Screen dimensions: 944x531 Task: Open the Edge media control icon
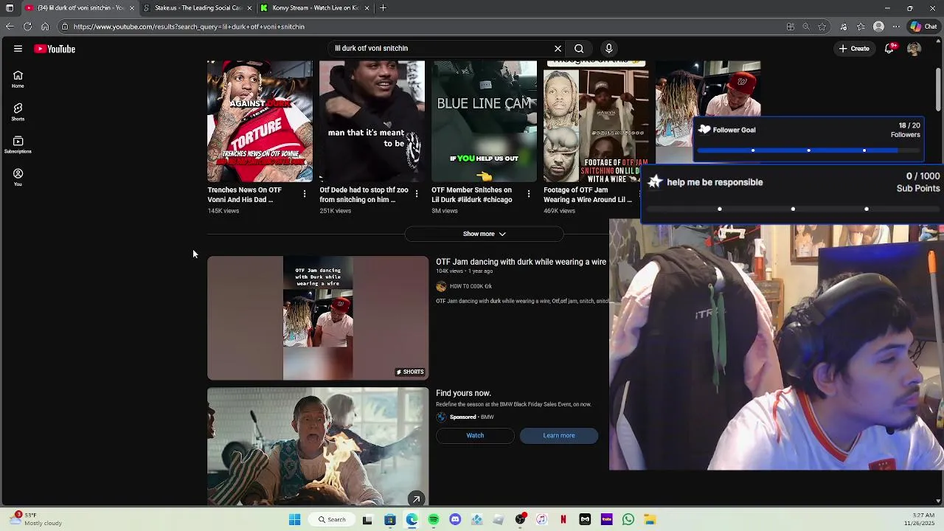click(844, 27)
